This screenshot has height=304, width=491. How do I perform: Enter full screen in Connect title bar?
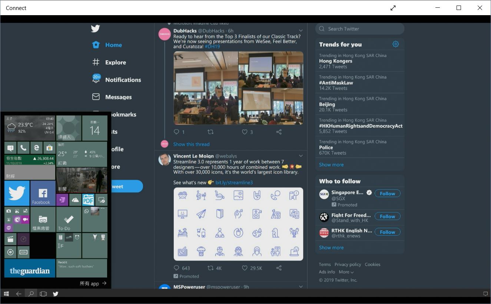click(393, 8)
